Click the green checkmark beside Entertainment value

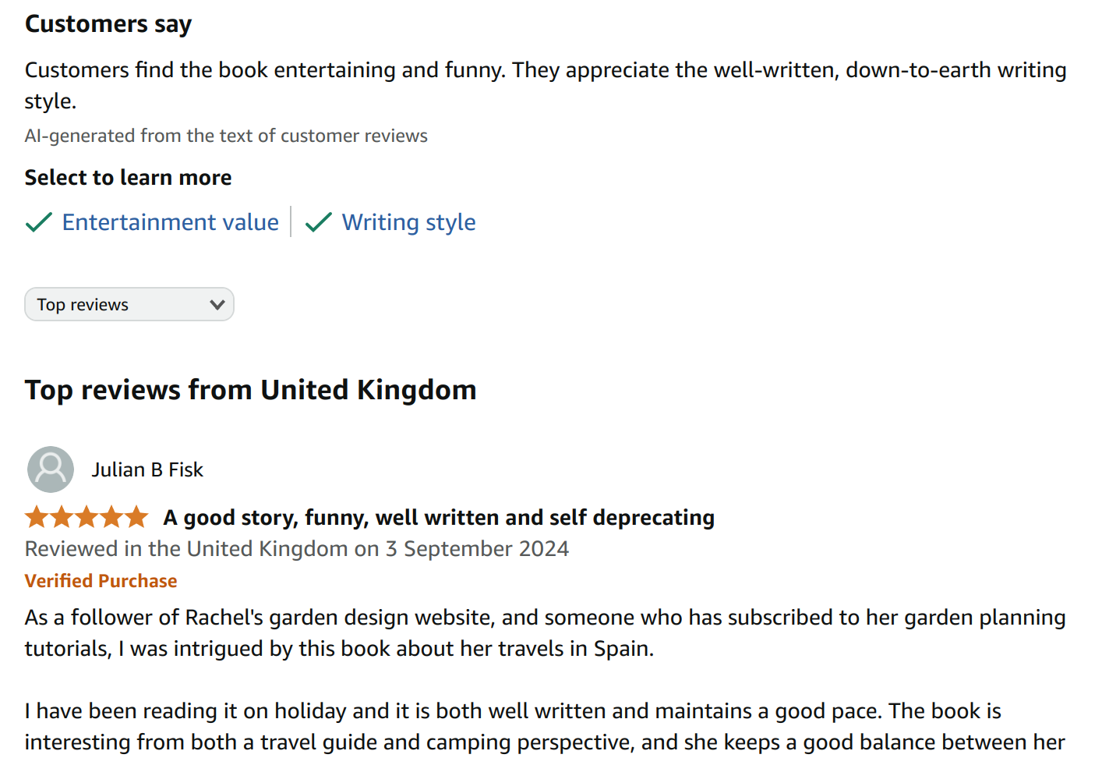coord(38,223)
